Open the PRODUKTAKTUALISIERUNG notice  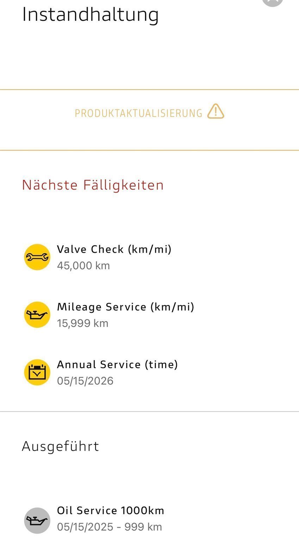[138, 113]
